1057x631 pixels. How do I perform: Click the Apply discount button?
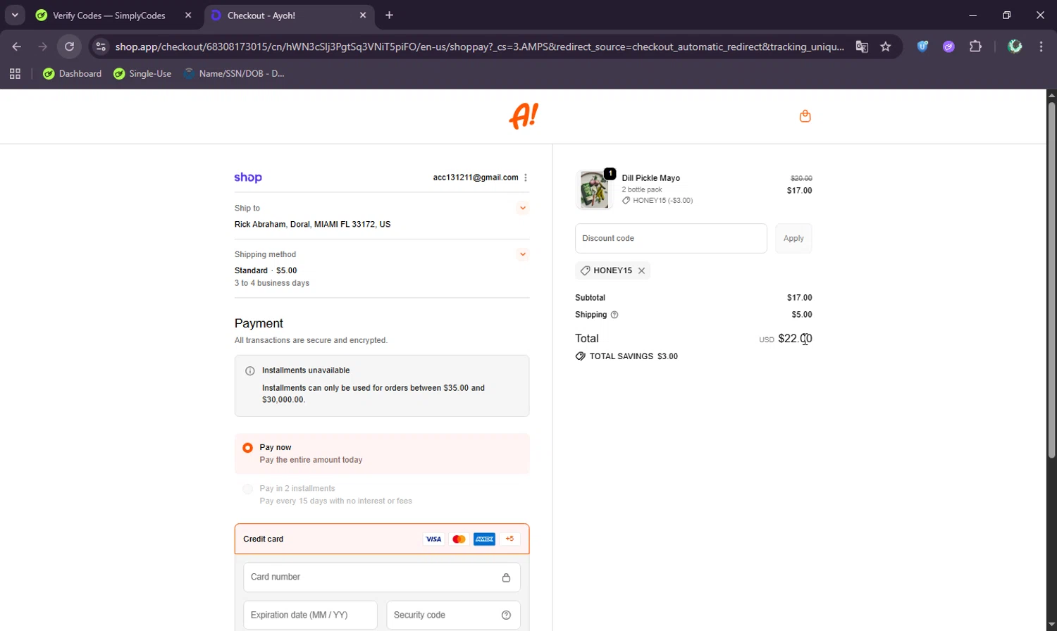point(793,238)
